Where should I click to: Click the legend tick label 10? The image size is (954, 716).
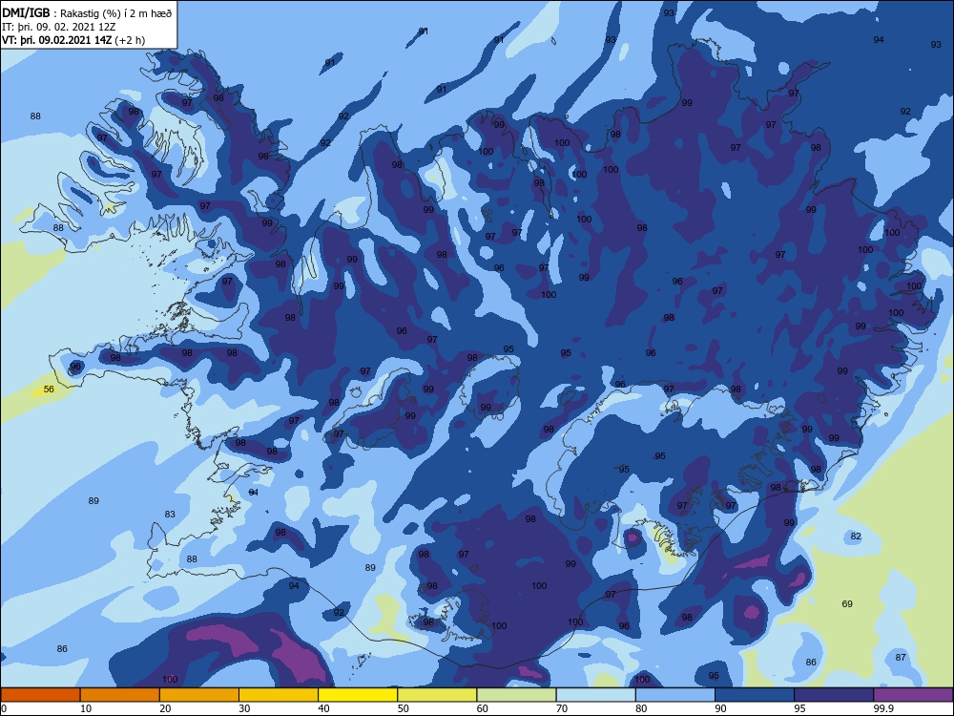click(x=86, y=708)
